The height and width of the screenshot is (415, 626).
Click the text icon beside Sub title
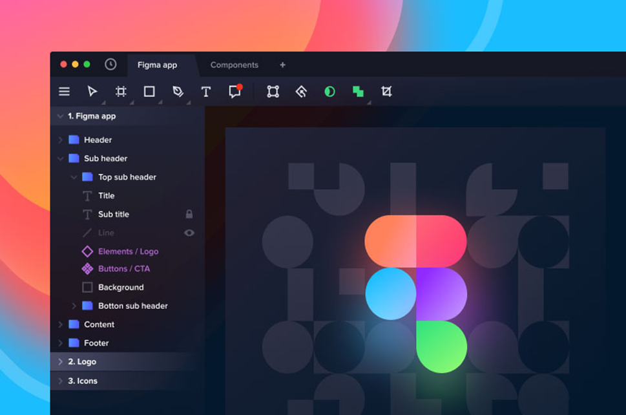87,215
